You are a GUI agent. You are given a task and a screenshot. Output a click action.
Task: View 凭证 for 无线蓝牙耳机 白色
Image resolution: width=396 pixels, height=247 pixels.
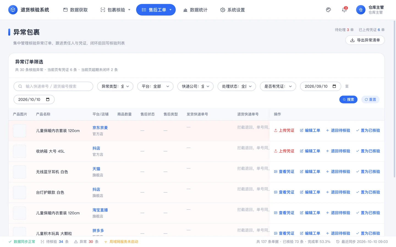[x=284, y=172]
